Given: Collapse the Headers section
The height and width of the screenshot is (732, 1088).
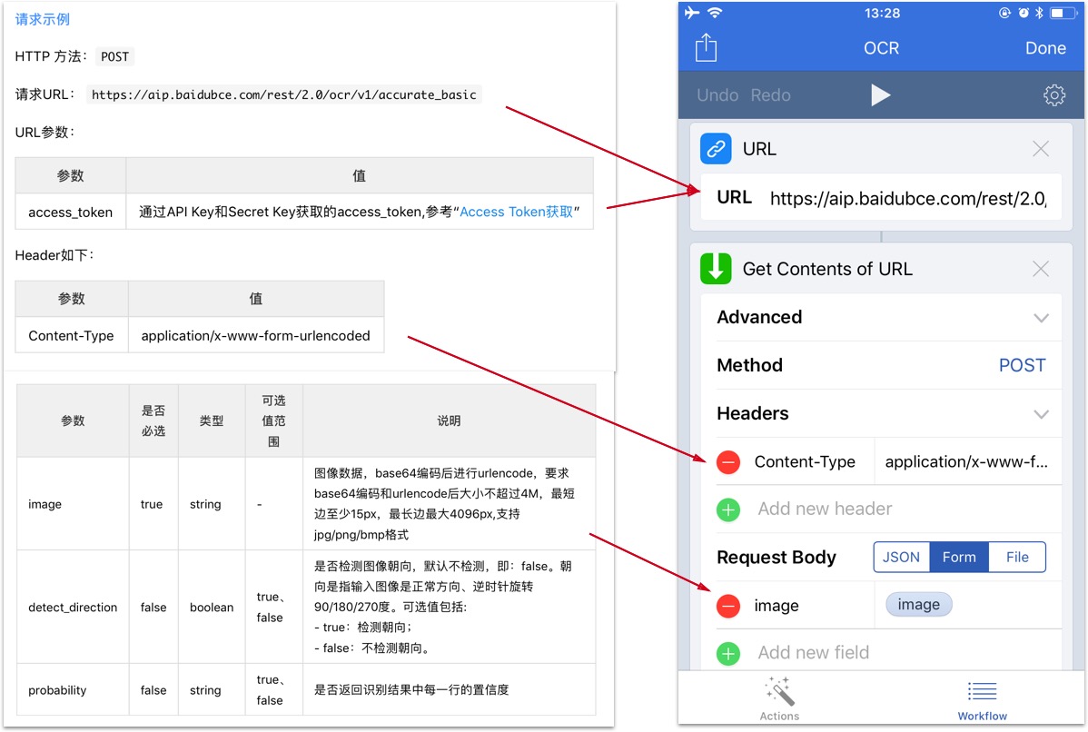Looking at the screenshot, I should tap(1041, 414).
